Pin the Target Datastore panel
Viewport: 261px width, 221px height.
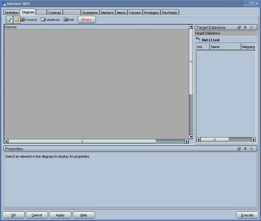click(x=245, y=27)
